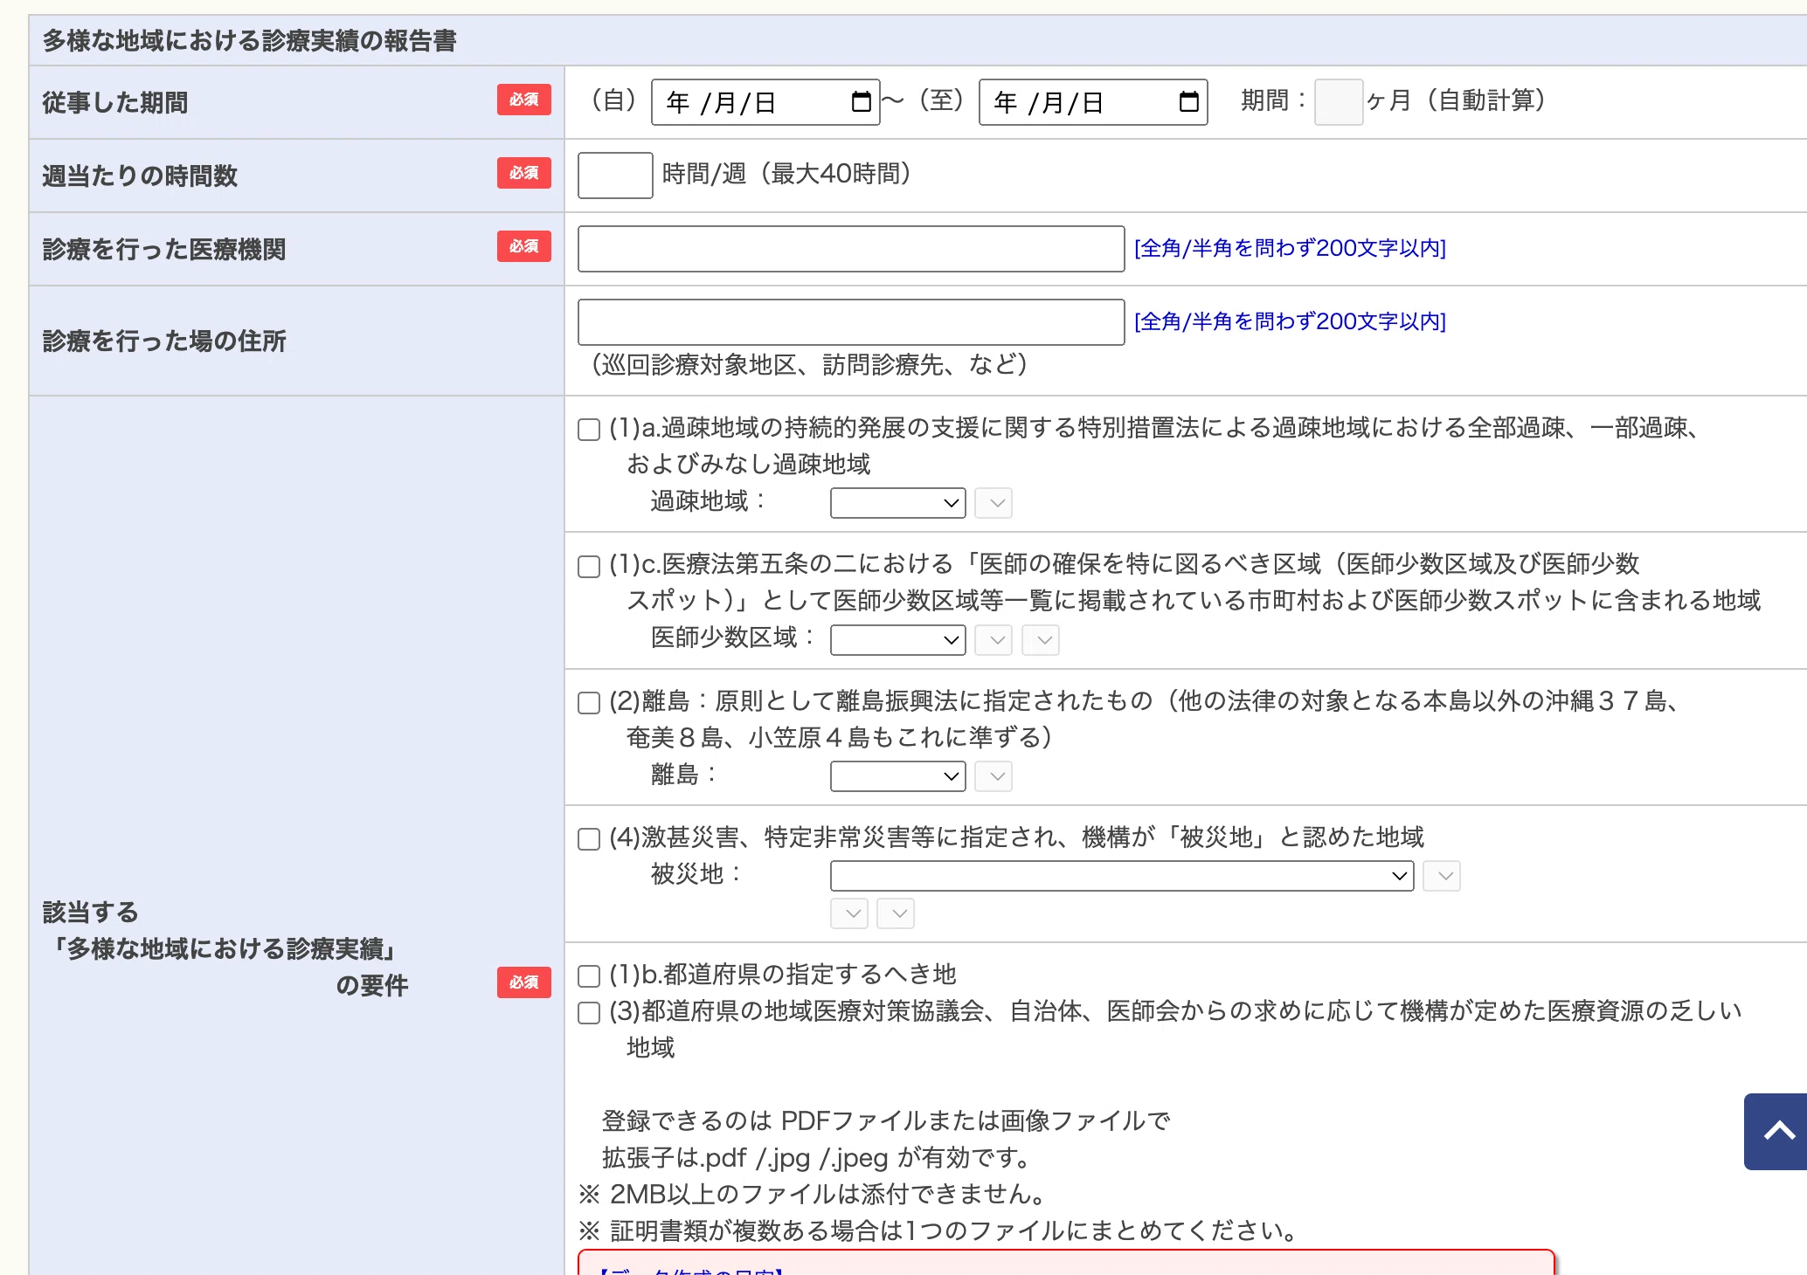Open calendar picker for start date (自)
The image size is (1807, 1275).
tap(861, 102)
